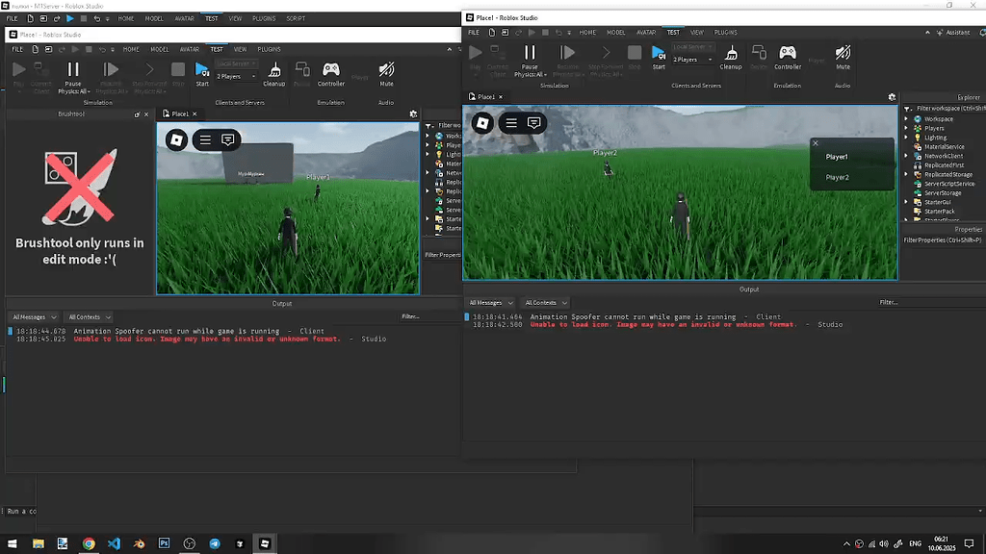Click the Start server button in right window
The height and width of the screenshot is (554, 986).
click(x=659, y=57)
